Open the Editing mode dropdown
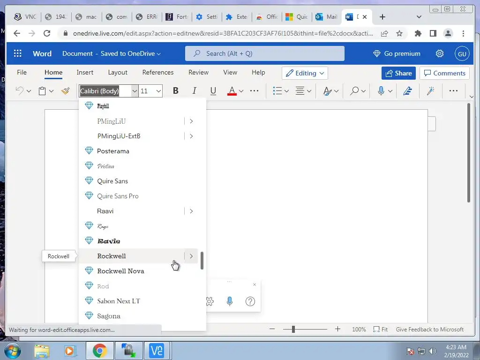This screenshot has width=480, height=360. point(305,73)
